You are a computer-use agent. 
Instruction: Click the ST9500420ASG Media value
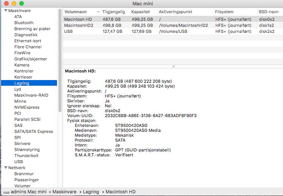click(138, 130)
